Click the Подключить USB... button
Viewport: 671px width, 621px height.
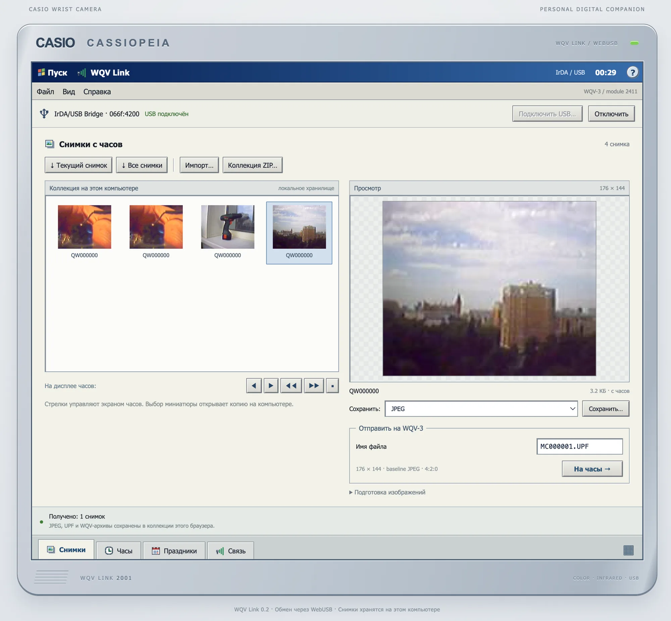547,113
